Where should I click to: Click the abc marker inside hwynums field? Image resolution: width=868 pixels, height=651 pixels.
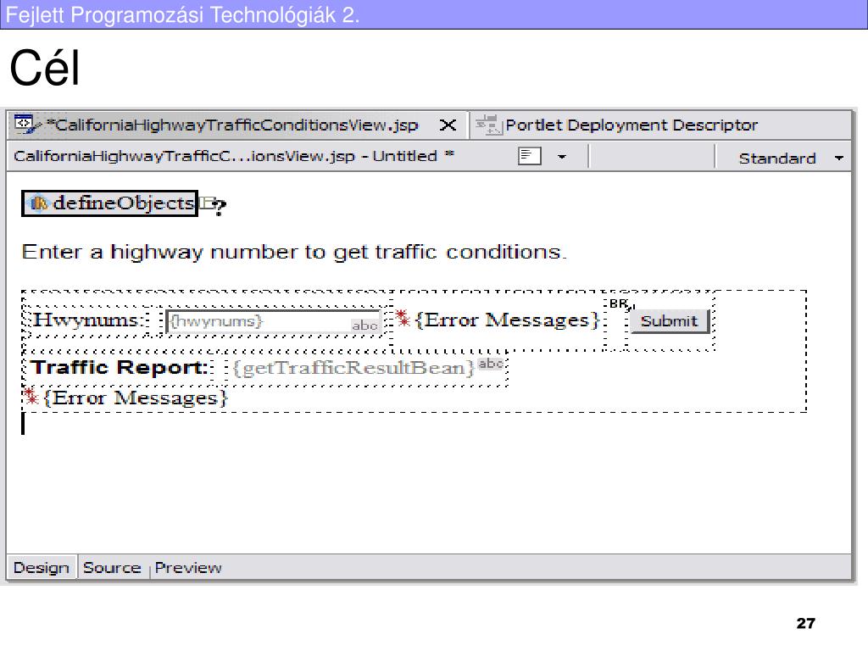coord(364,325)
